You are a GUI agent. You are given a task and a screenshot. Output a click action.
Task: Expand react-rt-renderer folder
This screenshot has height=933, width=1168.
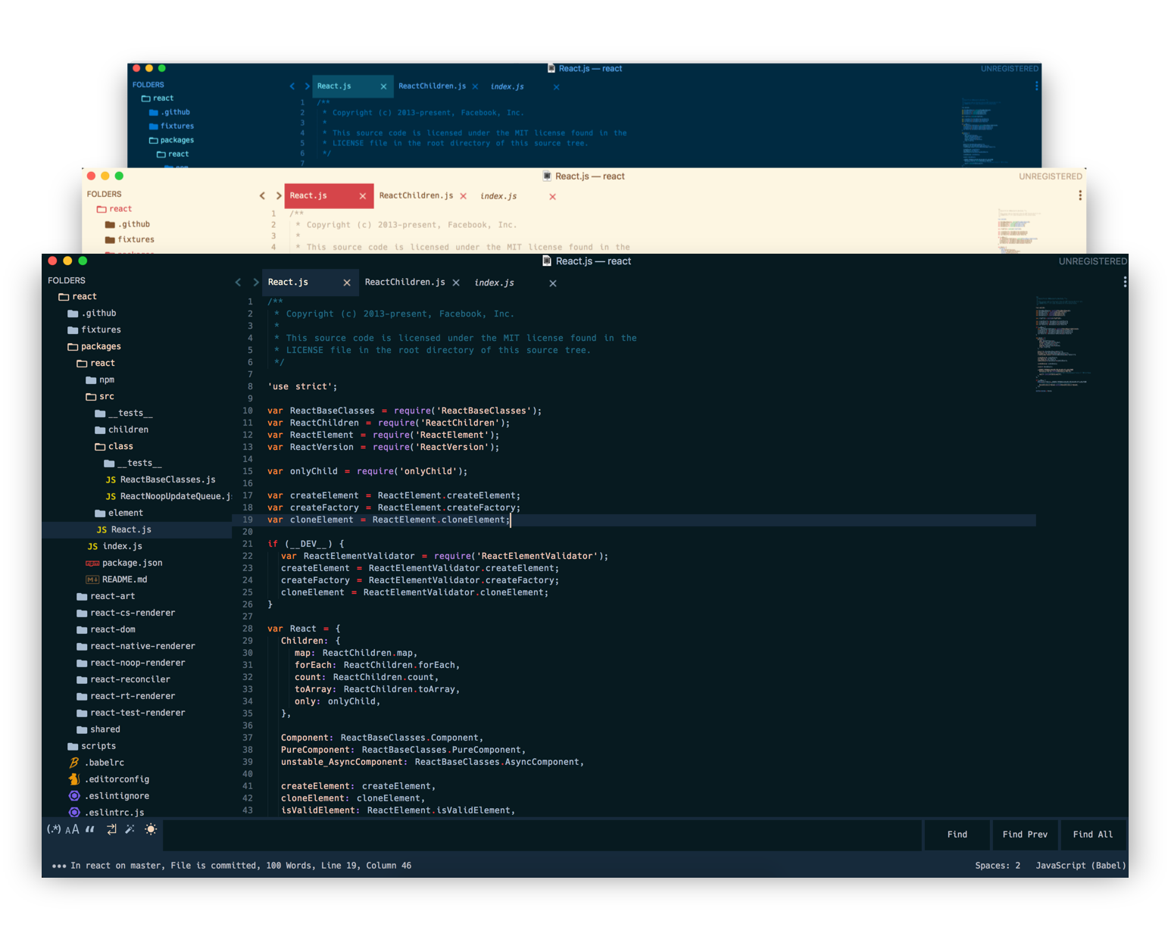[x=126, y=697]
